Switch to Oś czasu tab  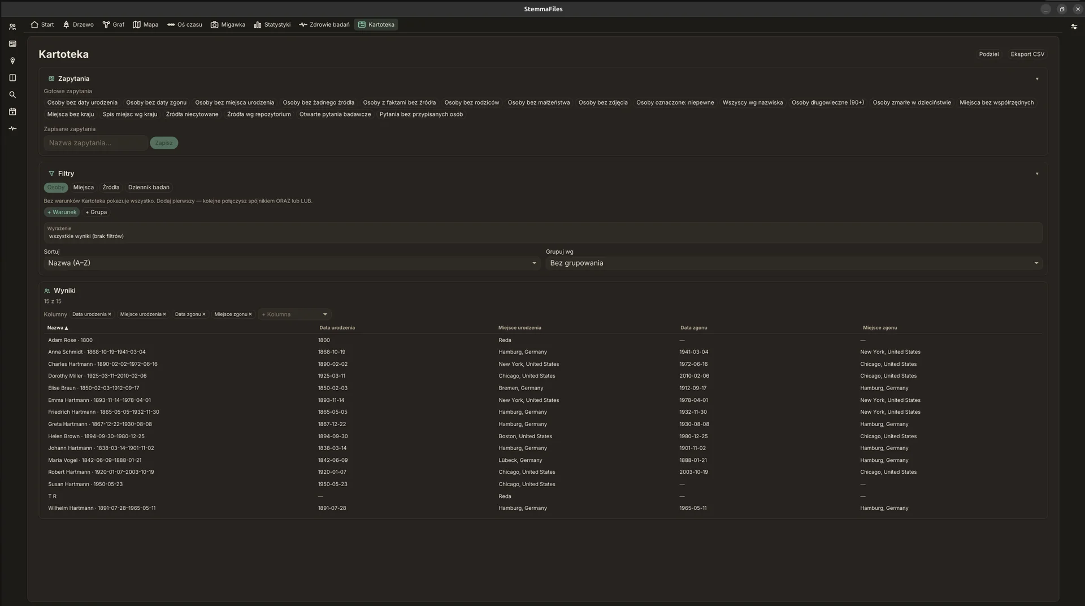pyautogui.click(x=185, y=24)
